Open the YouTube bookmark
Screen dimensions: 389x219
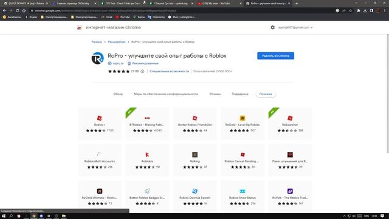click(x=123, y=17)
